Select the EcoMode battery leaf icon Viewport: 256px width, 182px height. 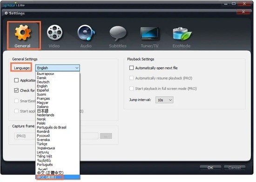pyautogui.click(x=182, y=34)
